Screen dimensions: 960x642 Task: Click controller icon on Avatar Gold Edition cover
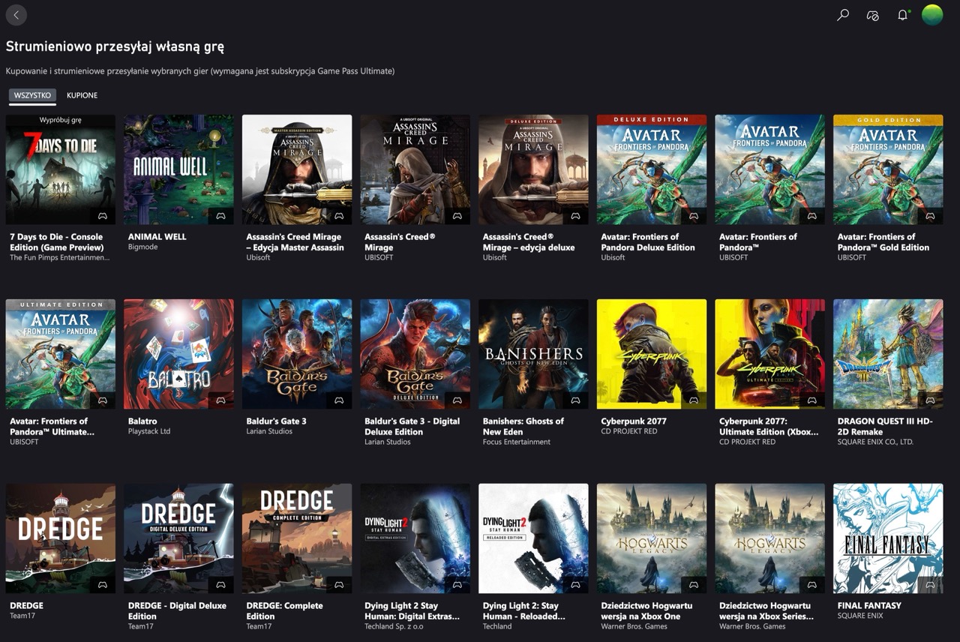click(x=931, y=216)
